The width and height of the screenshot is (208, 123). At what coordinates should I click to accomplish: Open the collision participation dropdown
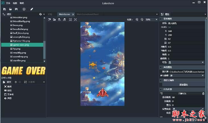coord(187,75)
